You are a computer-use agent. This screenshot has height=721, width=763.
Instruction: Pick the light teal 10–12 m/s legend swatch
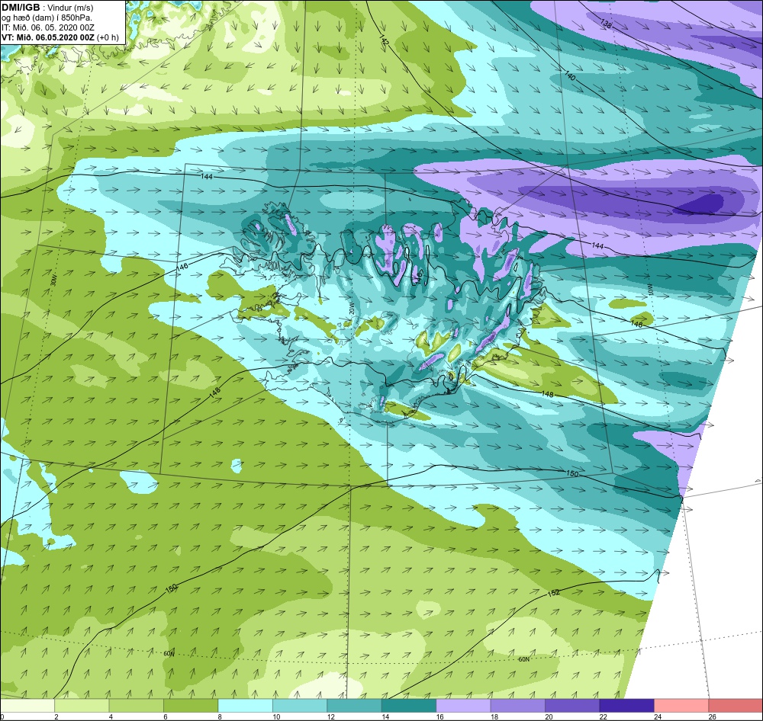(x=300, y=705)
